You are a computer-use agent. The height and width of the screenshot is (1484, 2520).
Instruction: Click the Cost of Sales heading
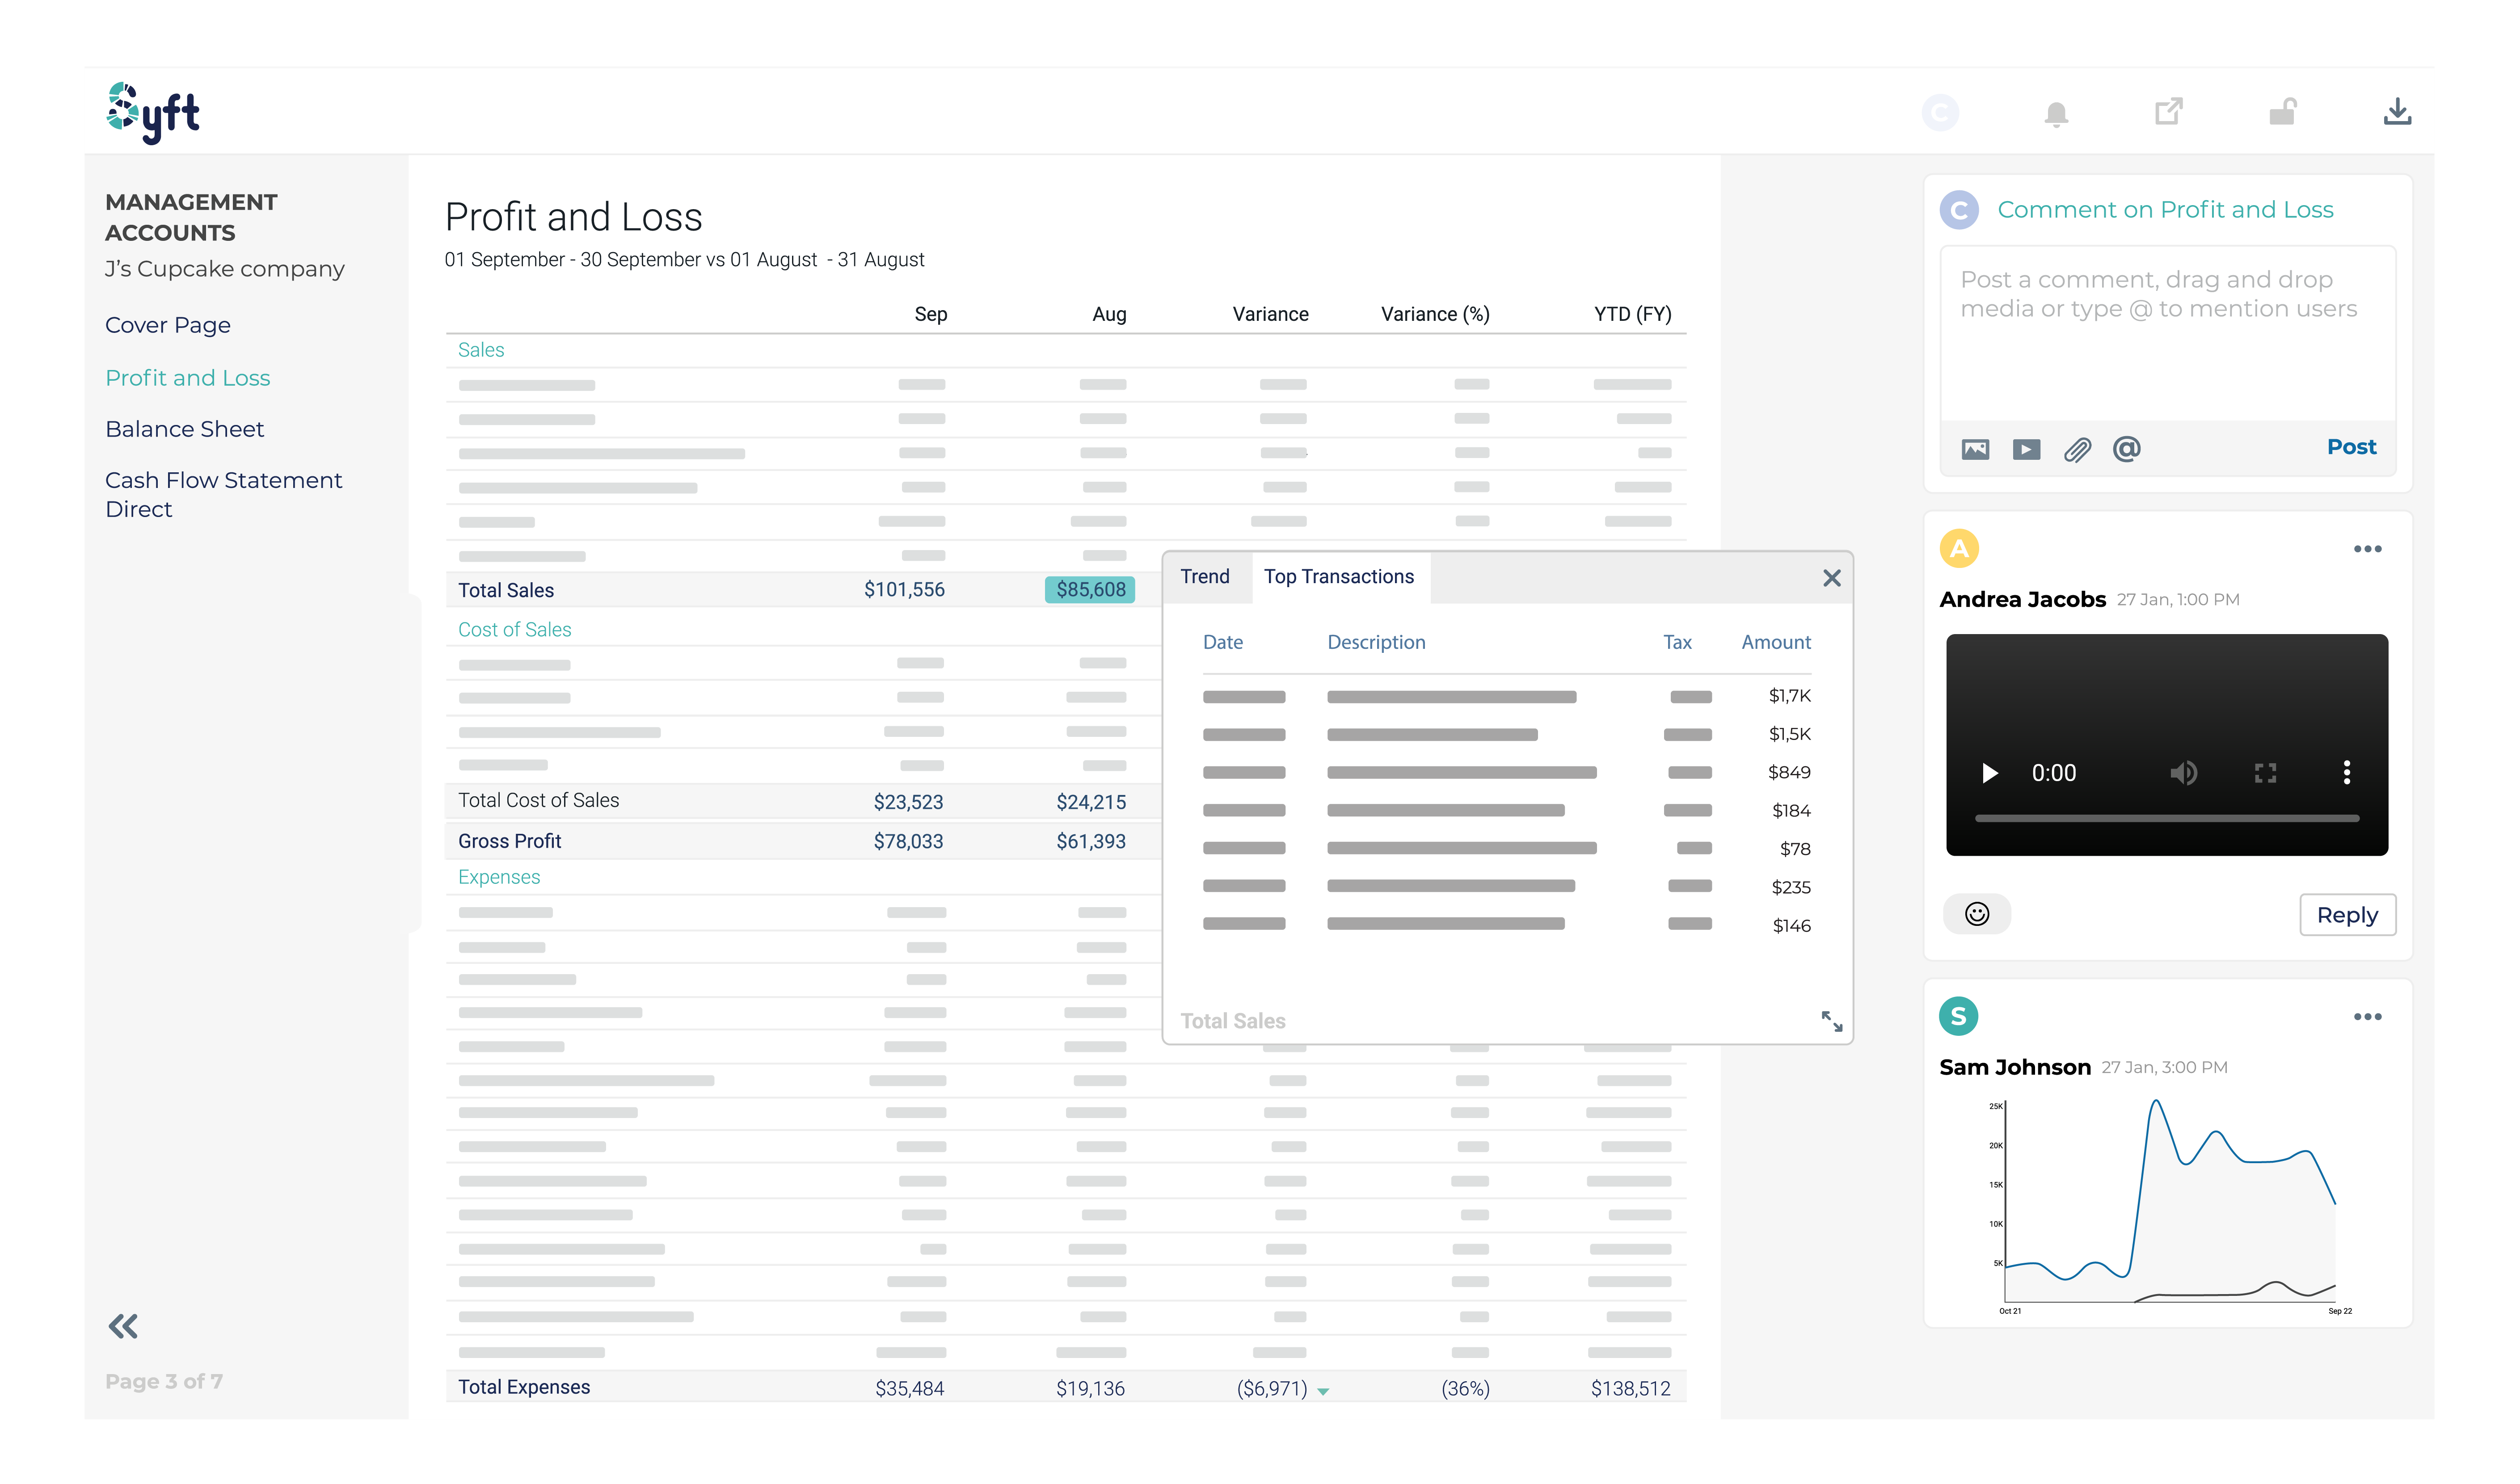pyautogui.click(x=514, y=630)
